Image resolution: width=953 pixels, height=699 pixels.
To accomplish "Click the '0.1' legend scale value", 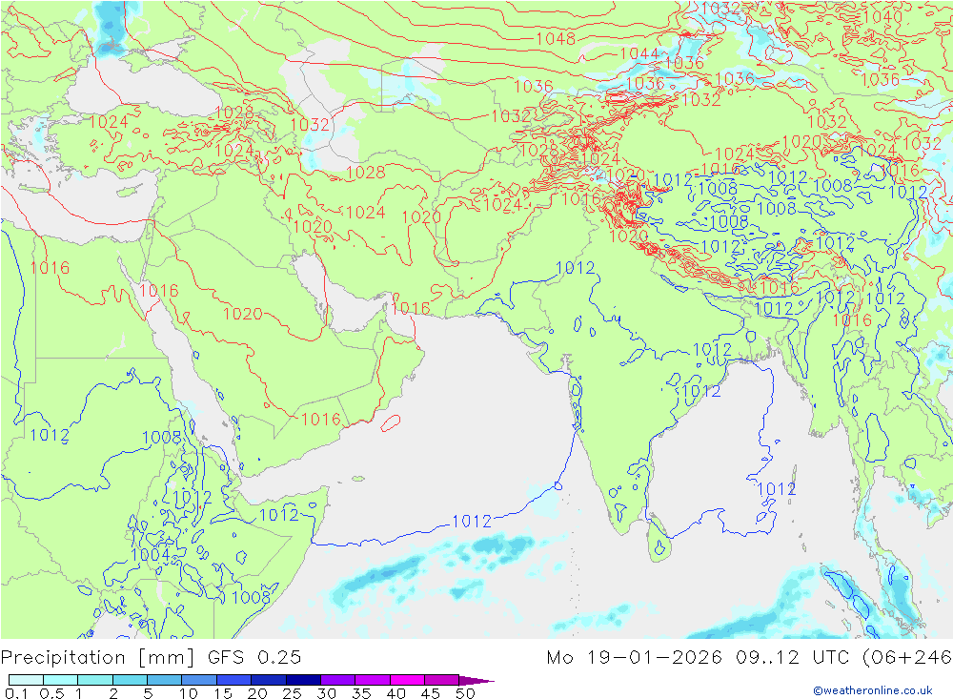I will coord(16,693).
